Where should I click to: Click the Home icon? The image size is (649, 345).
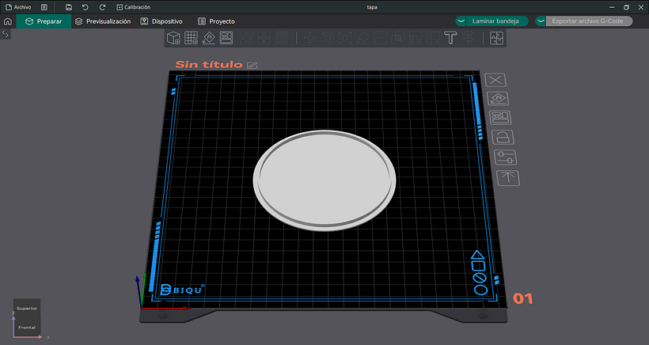pyautogui.click(x=8, y=21)
